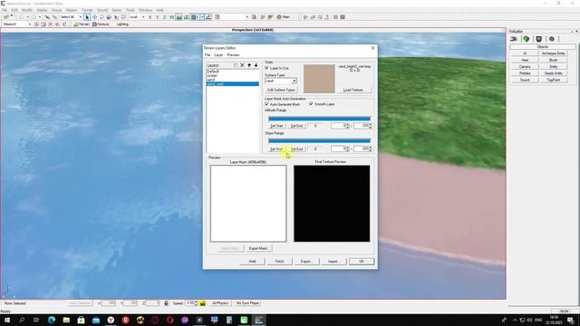Open Layer menu in Terrain Layers Editor
Image resolution: width=580 pixels, height=326 pixels.
pos(218,54)
